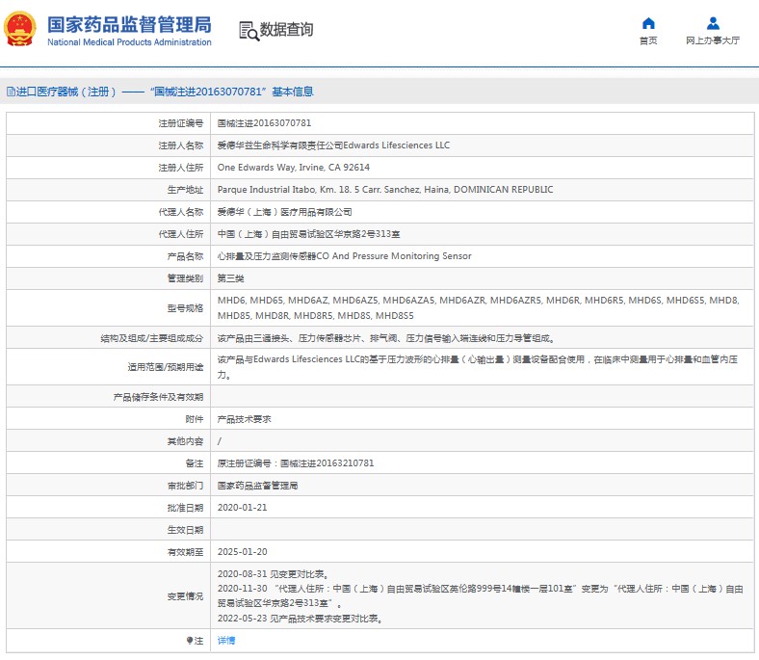Click change entry 2020-08-31 见变更对比表

tap(274, 574)
